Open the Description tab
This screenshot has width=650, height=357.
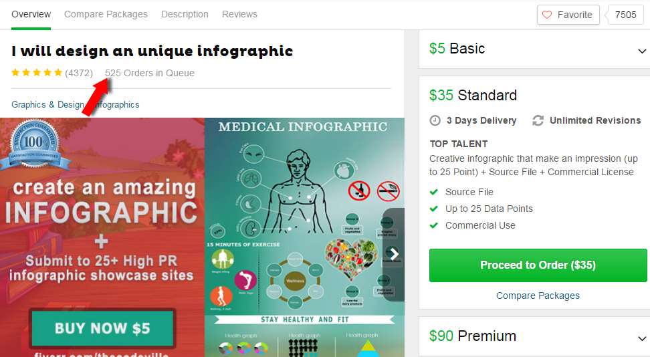point(185,14)
